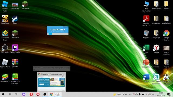Open OBS Studio desktop icon
The image size is (173, 97).
(x=5, y=49)
